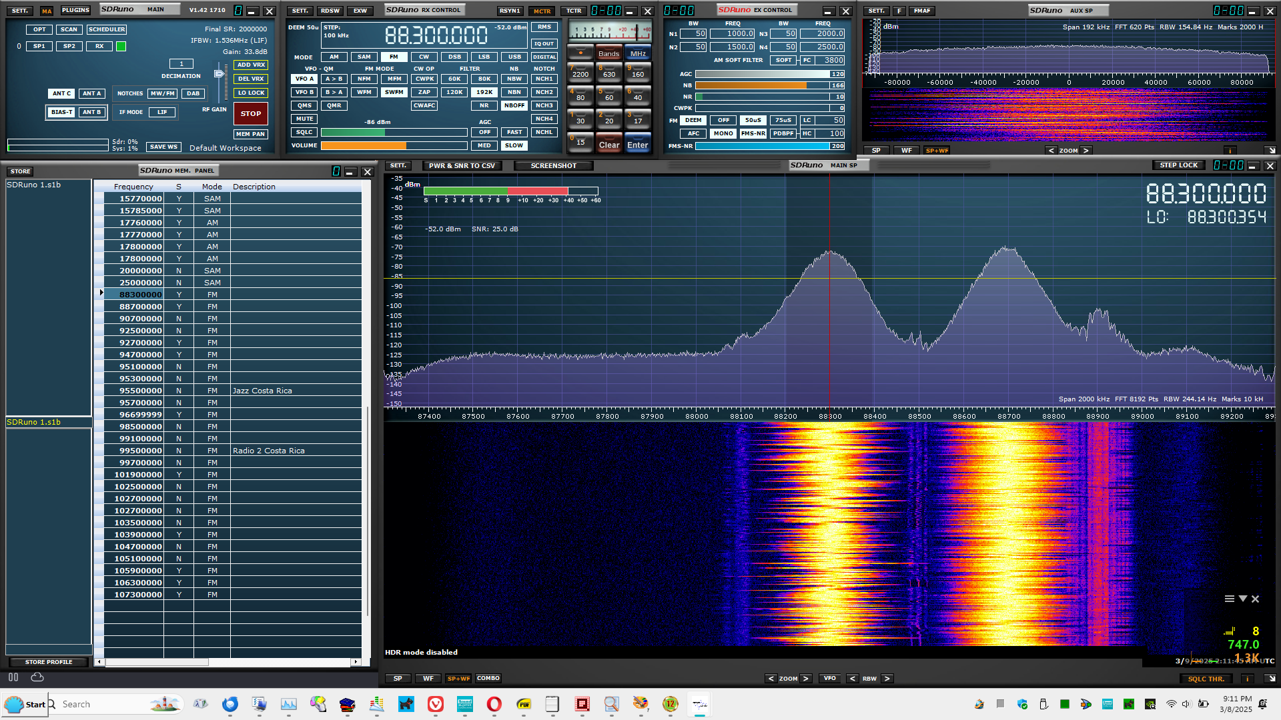Click STORE PROFILE button
1281x720 pixels.
(48, 662)
